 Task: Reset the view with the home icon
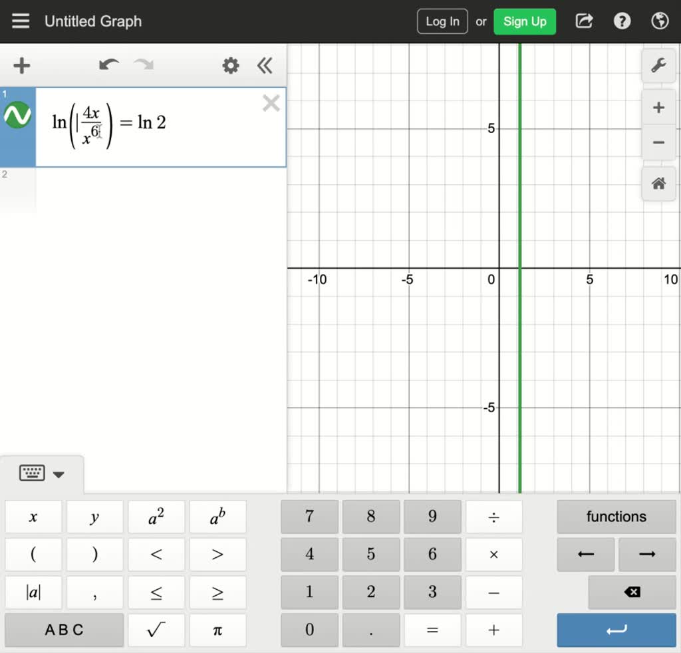[x=658, y=184]
